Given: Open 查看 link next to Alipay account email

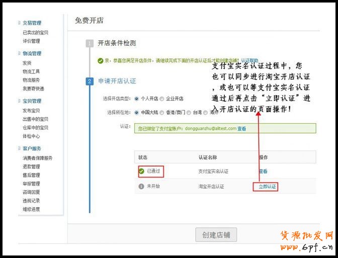Looking at the screenshot, I should tap(242, 129).
